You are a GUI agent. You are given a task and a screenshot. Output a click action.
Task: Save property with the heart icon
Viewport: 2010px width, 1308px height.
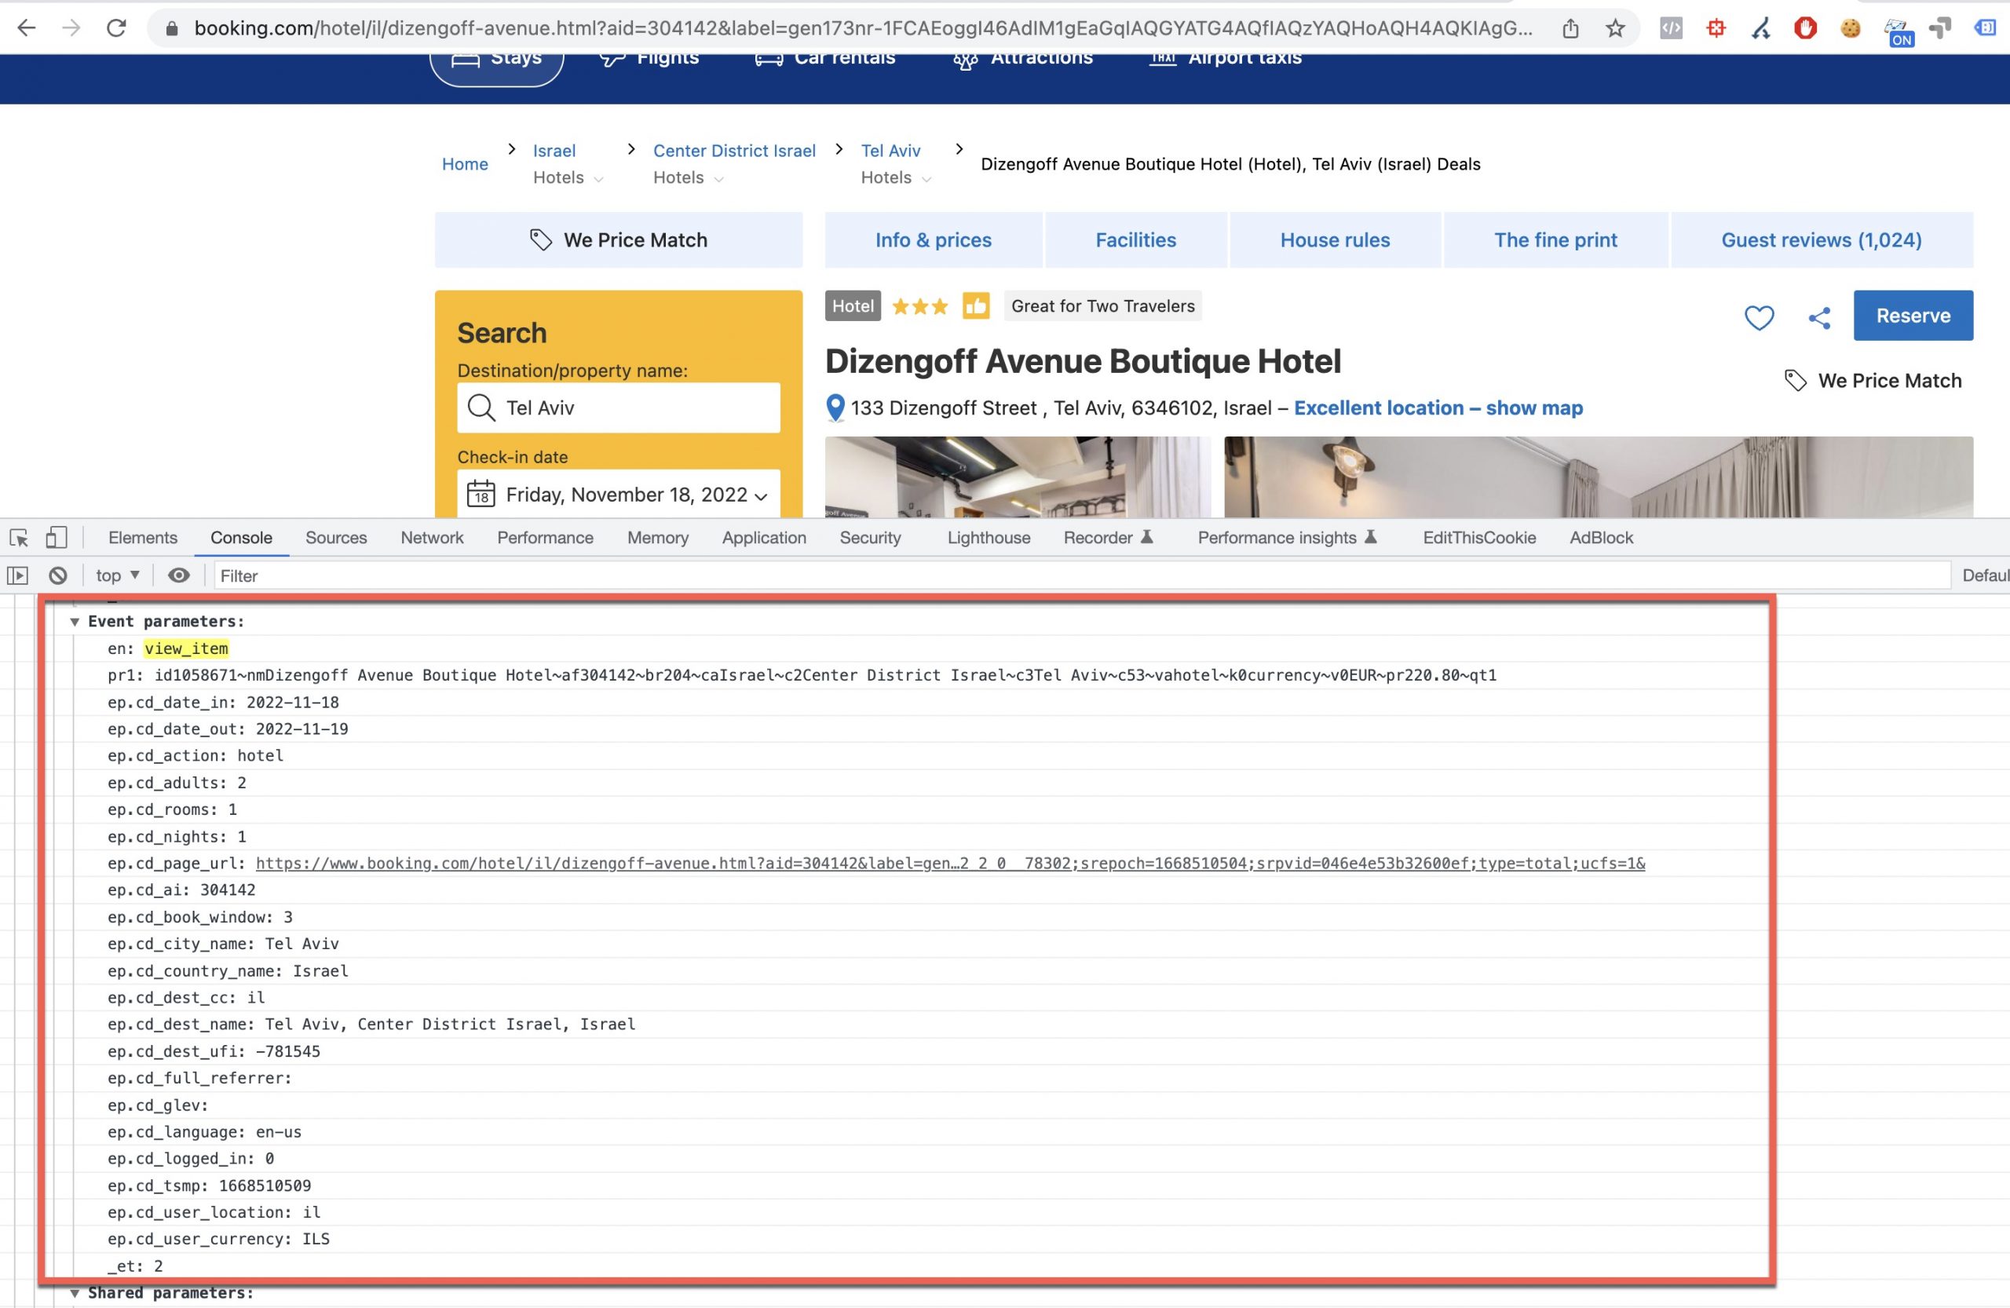(1760, 317)
